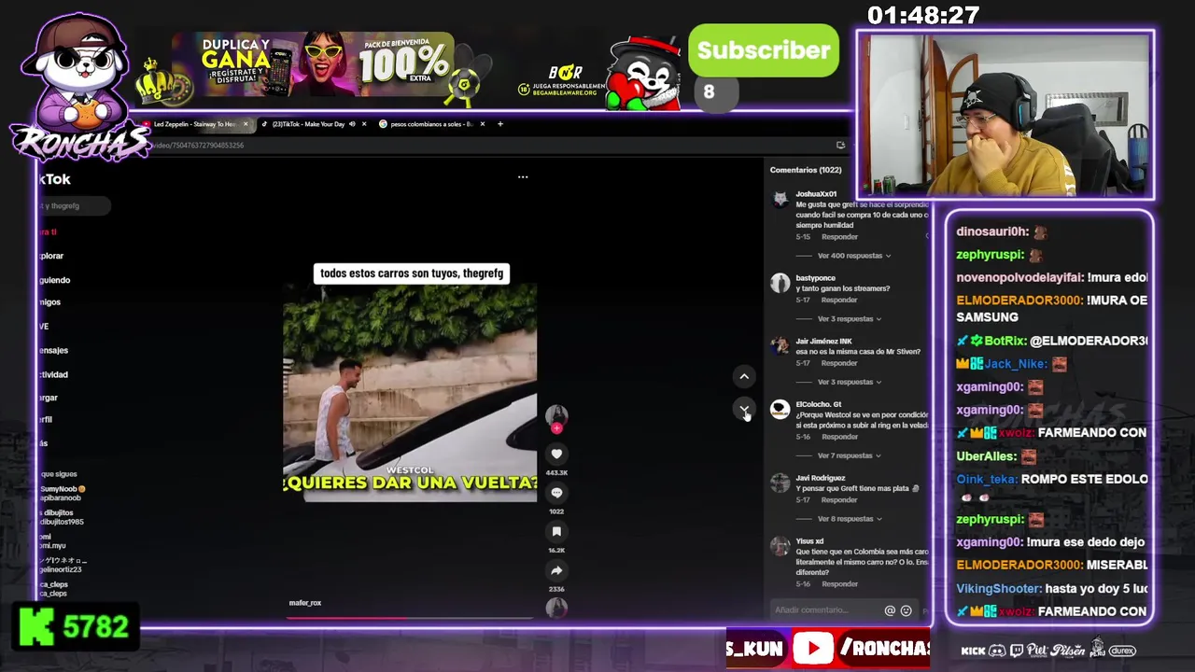
Task: Open sound disc avatar below share count
Action: 556,608
